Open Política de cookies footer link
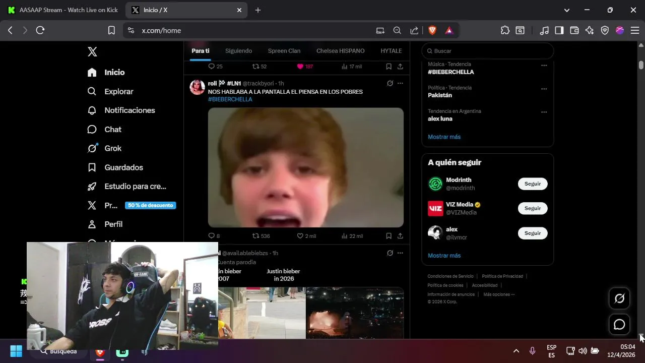The image size is (645, 363). pyautogui.click(x=445, y=285)
